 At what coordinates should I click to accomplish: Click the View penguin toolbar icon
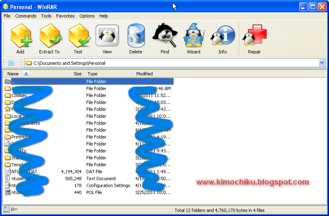point(107,35)
